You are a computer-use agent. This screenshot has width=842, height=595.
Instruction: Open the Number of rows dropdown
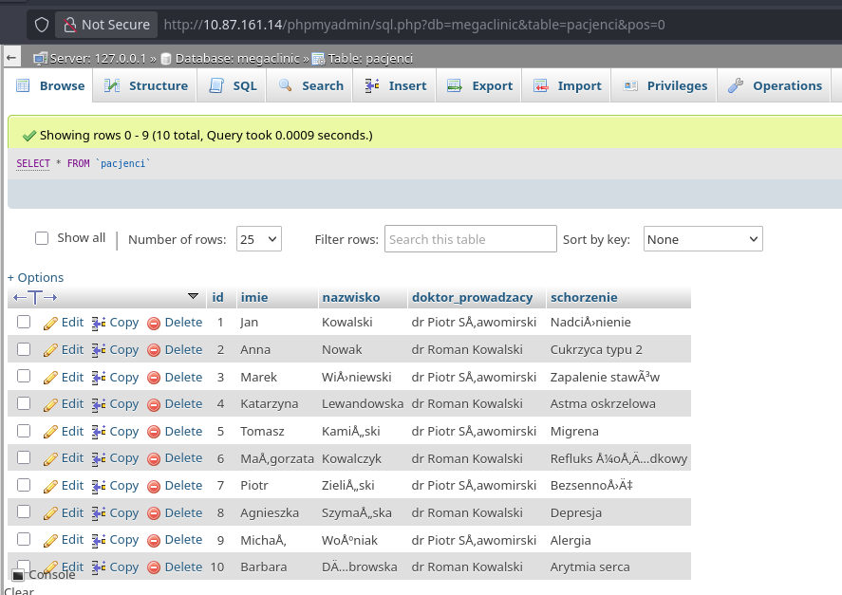258,239
